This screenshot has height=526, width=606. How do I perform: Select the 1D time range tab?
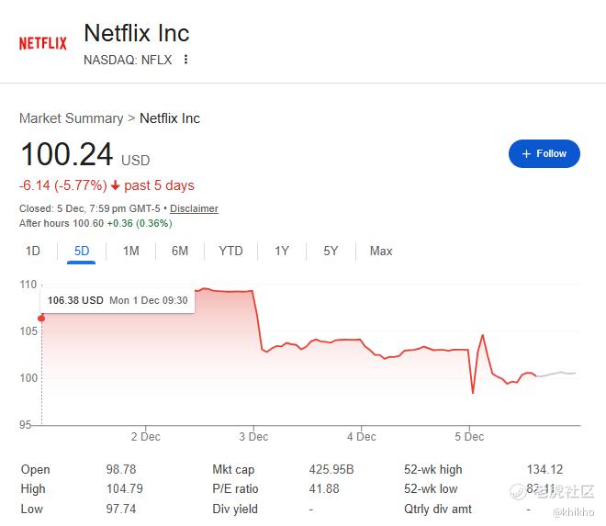click(33, 251)
